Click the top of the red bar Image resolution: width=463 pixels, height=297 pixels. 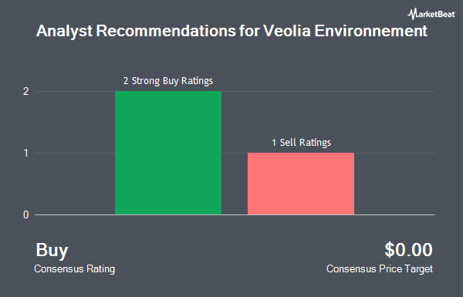pyautogui.click(x=301, y=154)
